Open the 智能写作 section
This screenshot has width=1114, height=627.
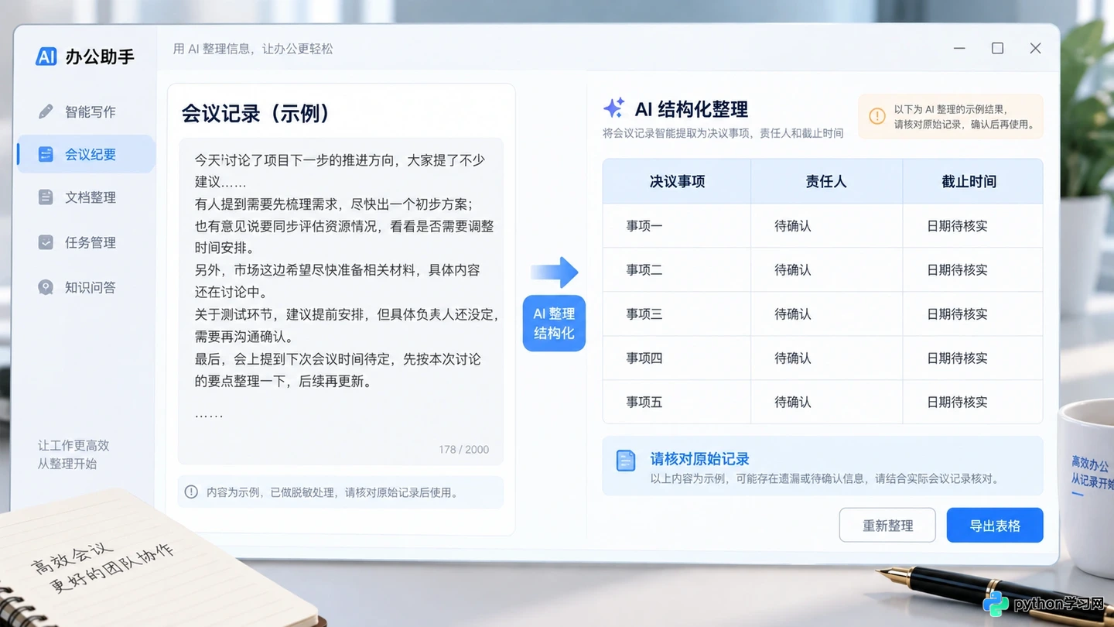click(x=86, y=111)
